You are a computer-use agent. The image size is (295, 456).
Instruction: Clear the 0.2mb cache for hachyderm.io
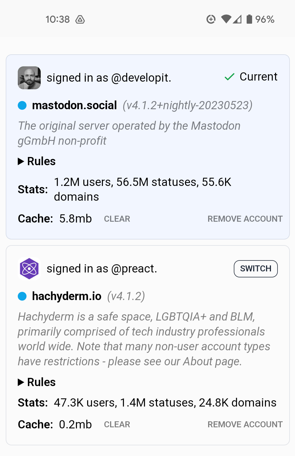tap(117, 424)
